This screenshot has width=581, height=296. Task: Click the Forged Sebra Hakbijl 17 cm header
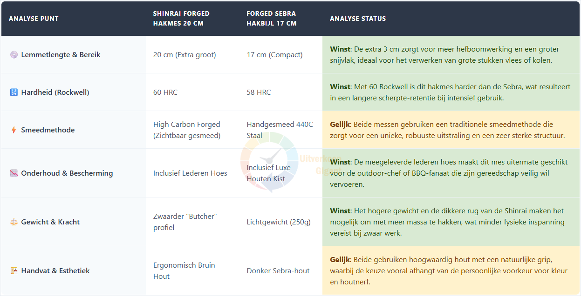pyautogui.click(x=271, y=19)
